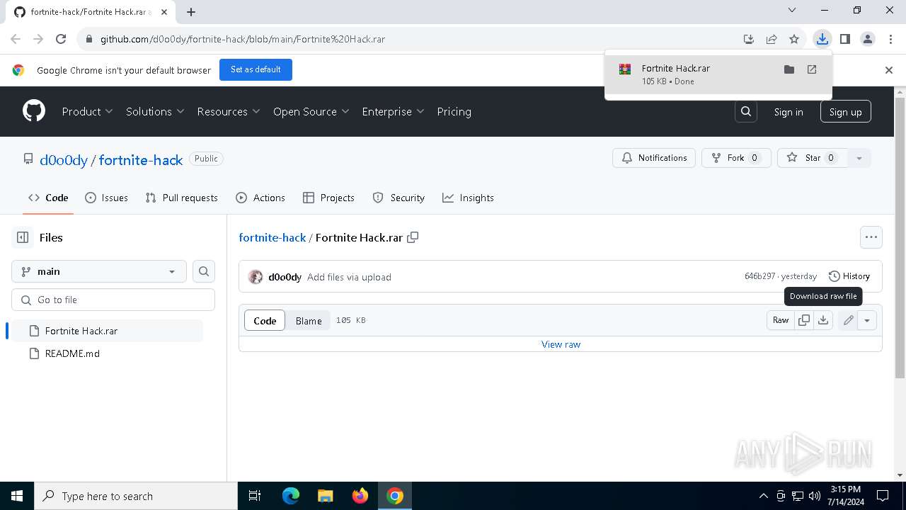Open the Pricing link
906x510 pixels.
click(x=454, y=111)
